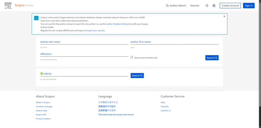Viewport: 261px width, 128px height.
Task: Open the Scopus blog link
Action: (x=42, y=110)
